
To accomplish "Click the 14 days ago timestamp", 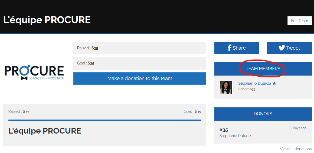I will click(x=297, y=128).
